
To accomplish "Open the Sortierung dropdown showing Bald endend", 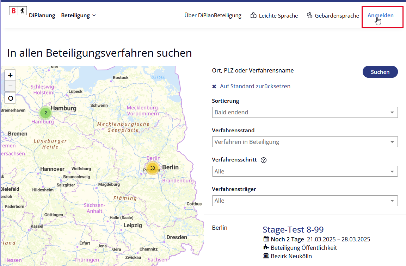I will 305,112.
